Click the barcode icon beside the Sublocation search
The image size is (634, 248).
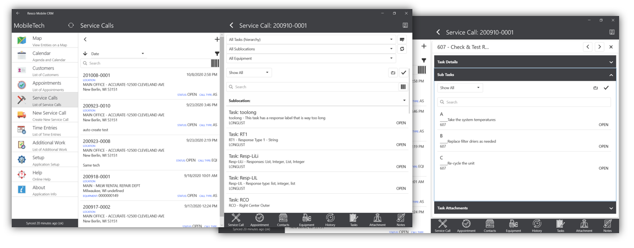point(403,87)
